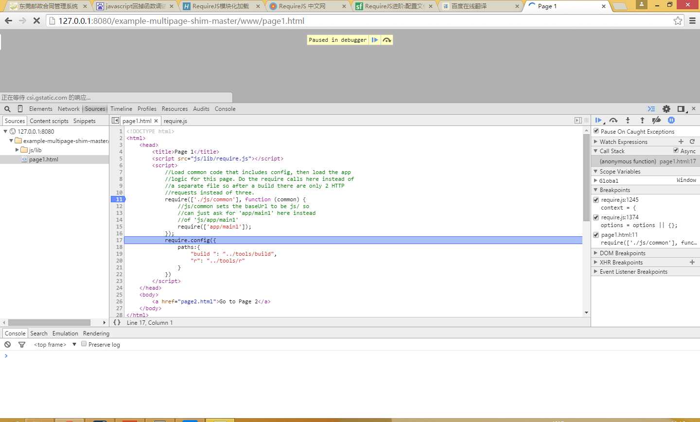
Task: Select the RequireJS 中文网 browser tab
Action: pos(307,6)
